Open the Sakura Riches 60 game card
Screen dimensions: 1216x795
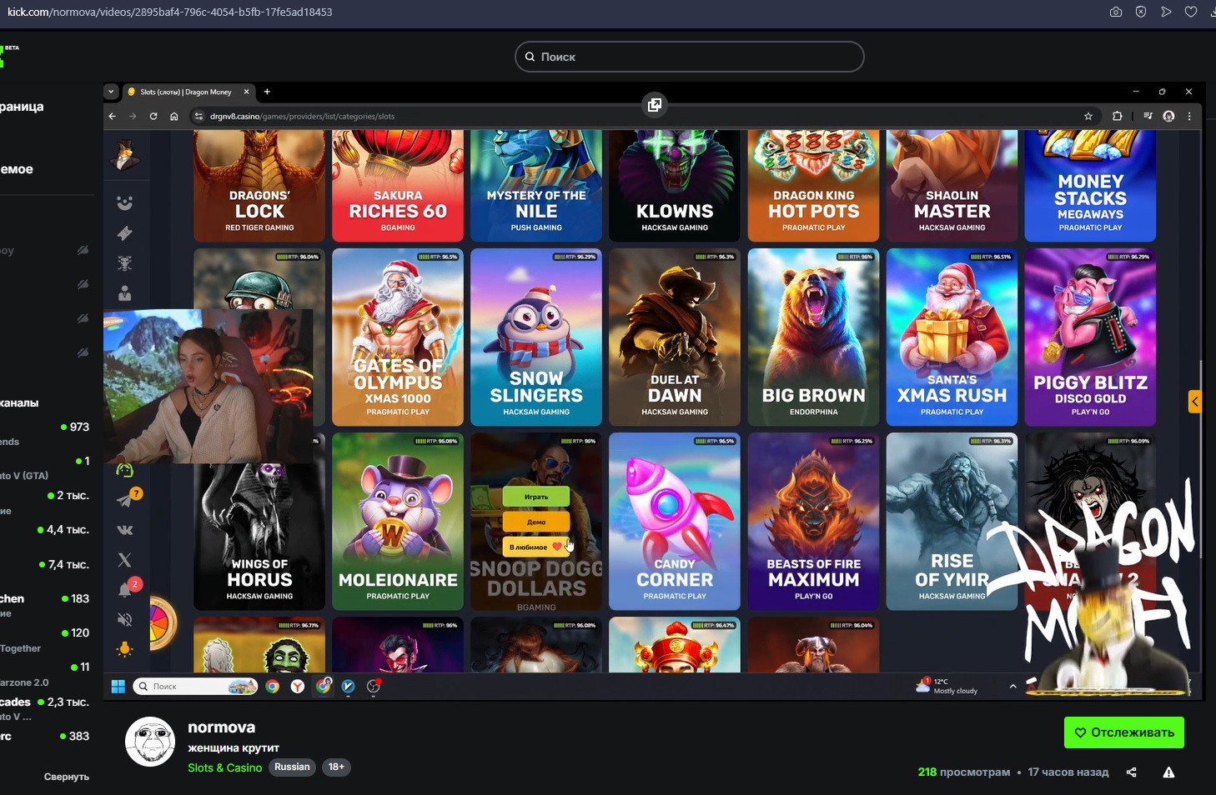[398, 185]
